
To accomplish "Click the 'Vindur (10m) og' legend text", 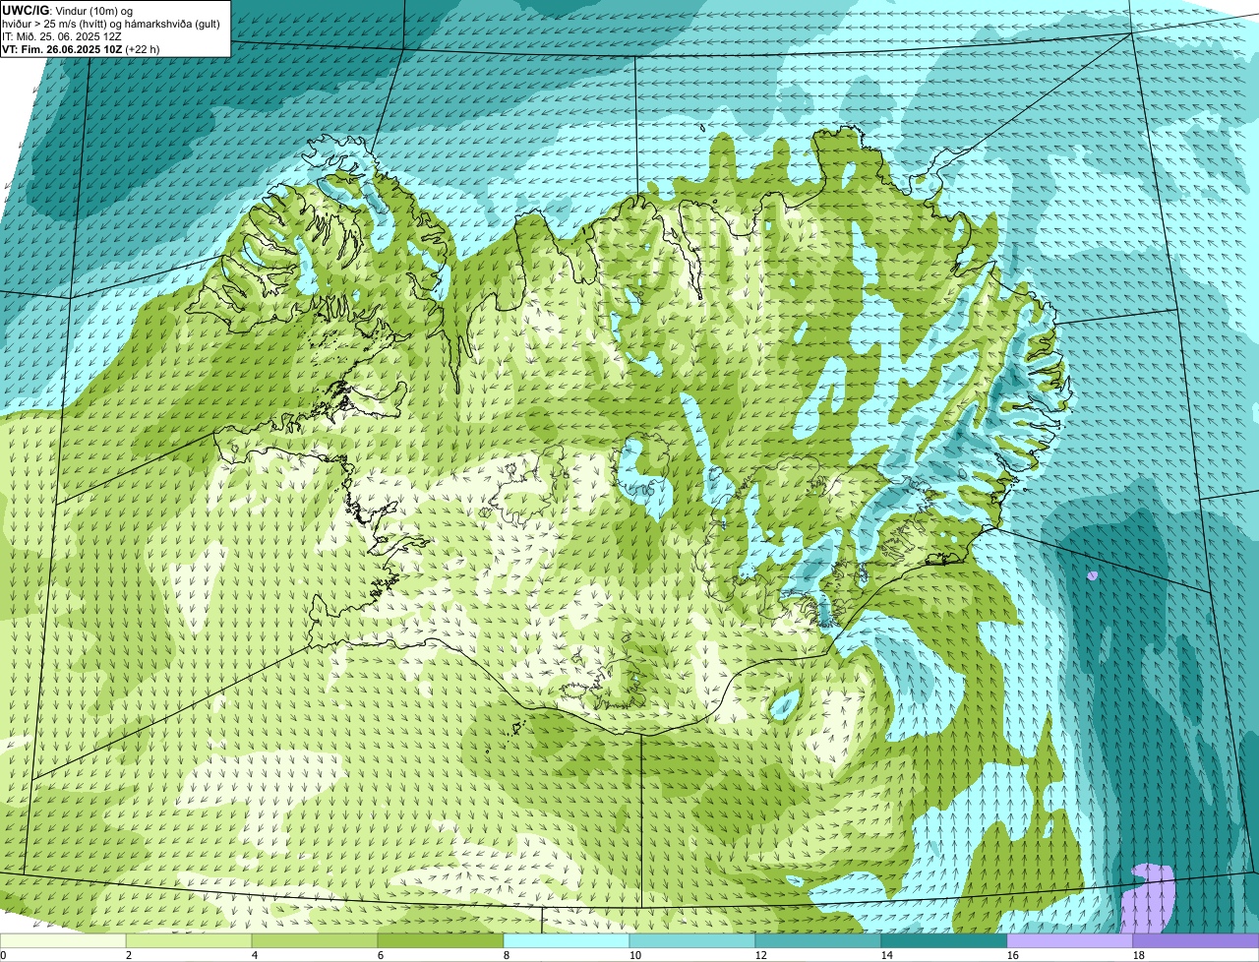I will [x=92, y=10].
